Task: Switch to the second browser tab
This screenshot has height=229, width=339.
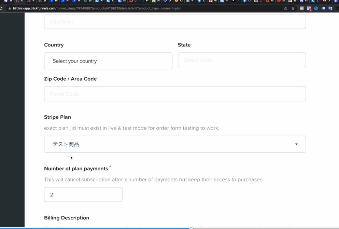Action: (x=19, y=1)
